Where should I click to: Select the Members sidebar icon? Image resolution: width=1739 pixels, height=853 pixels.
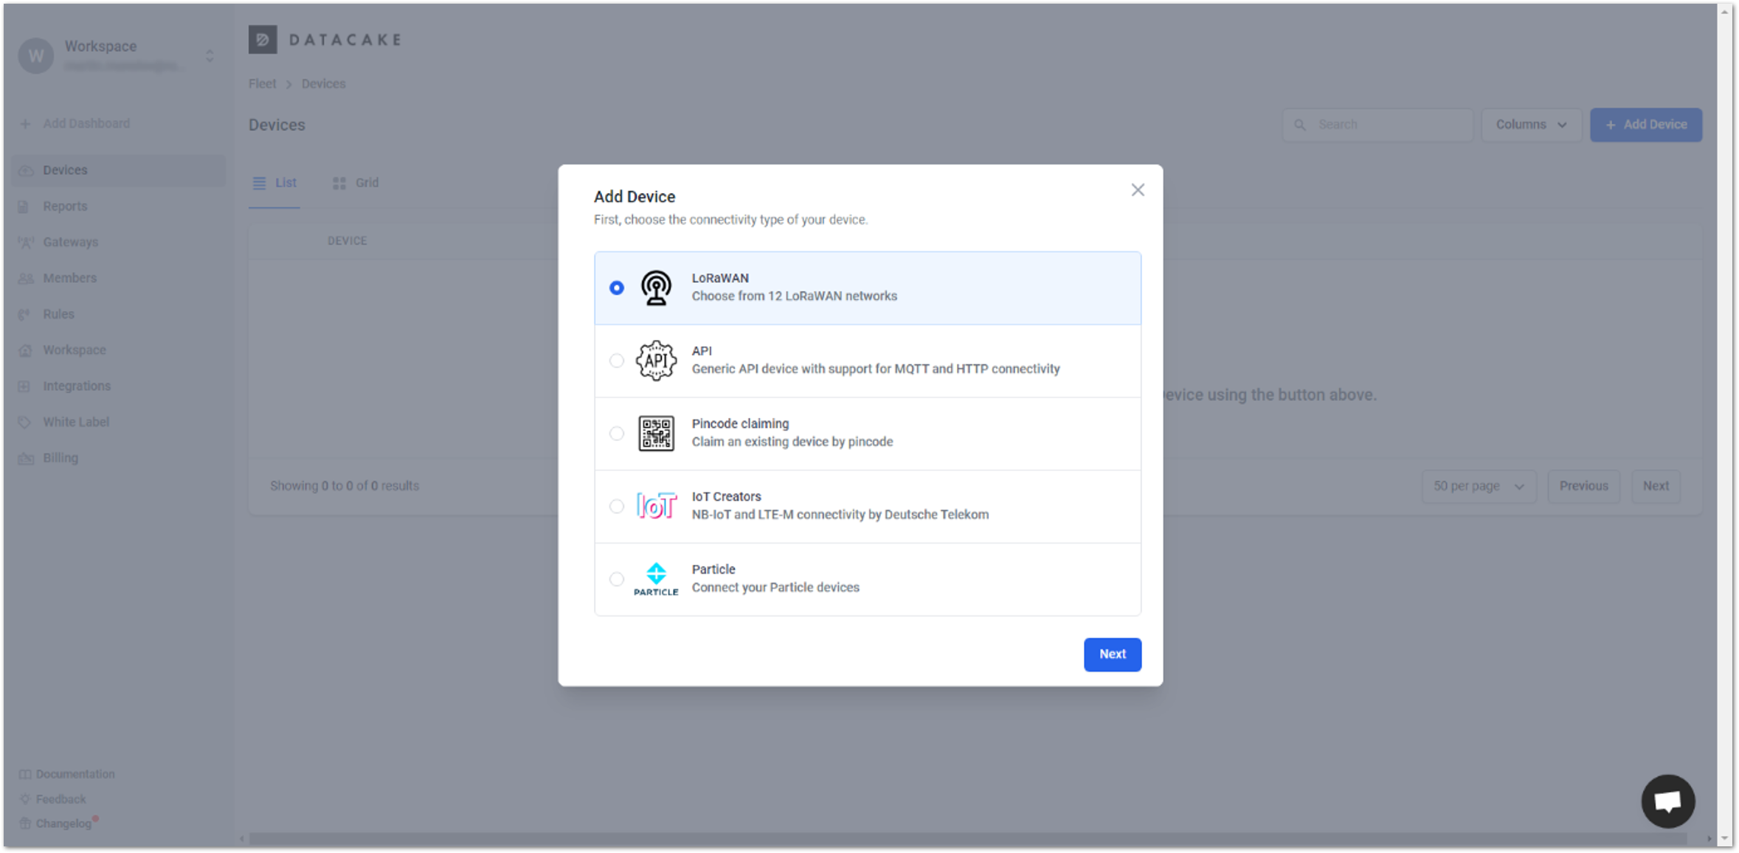click(x=24, y=278)
